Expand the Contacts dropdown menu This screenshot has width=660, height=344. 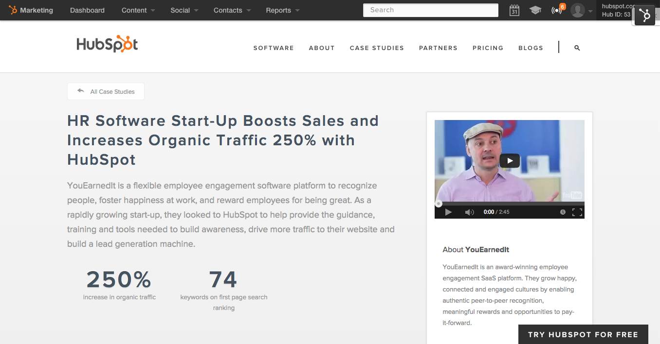232,10
